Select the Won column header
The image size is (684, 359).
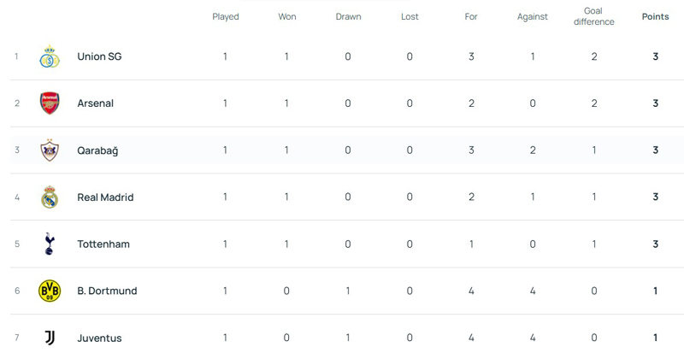[287, 17]
